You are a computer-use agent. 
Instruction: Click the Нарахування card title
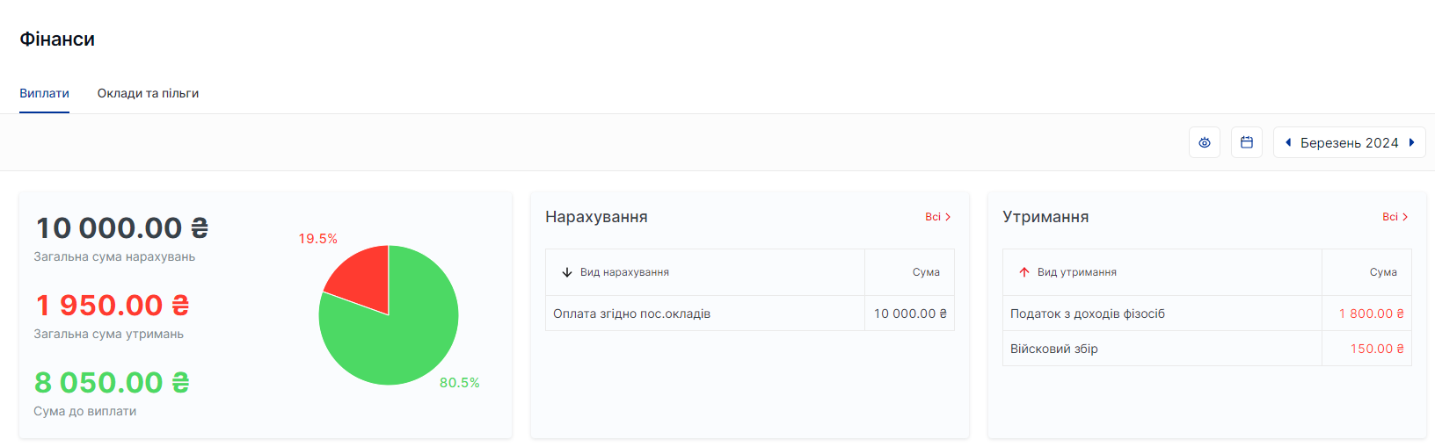596,217
